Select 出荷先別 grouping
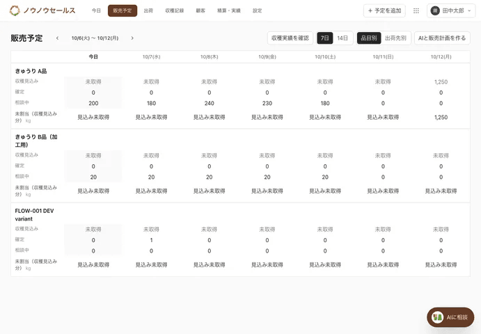 (395, 38)
